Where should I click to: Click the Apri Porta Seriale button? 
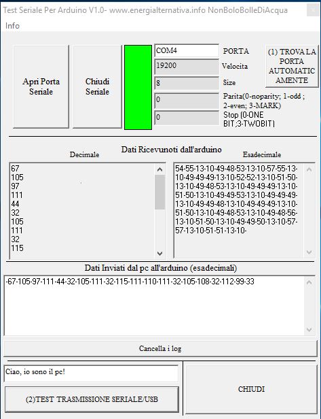point(41,86)
